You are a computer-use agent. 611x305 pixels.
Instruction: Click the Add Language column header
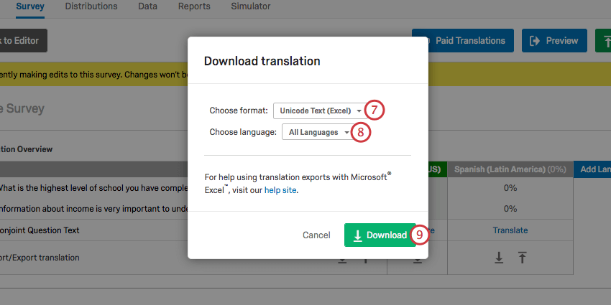click(594, 169)
